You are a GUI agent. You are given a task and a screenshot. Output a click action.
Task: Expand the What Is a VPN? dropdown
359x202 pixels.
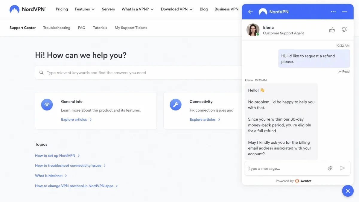coord(138,9)
